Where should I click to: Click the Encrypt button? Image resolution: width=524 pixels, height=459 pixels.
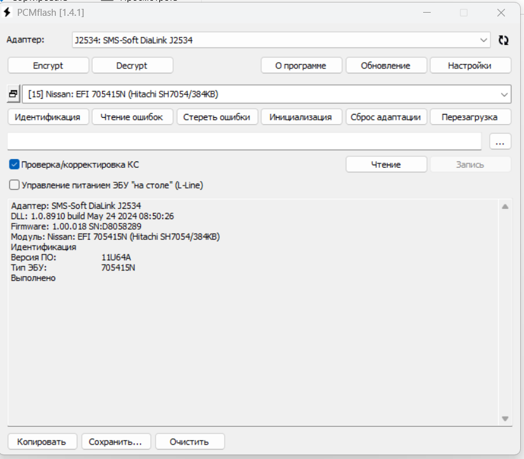pos(48,65)
